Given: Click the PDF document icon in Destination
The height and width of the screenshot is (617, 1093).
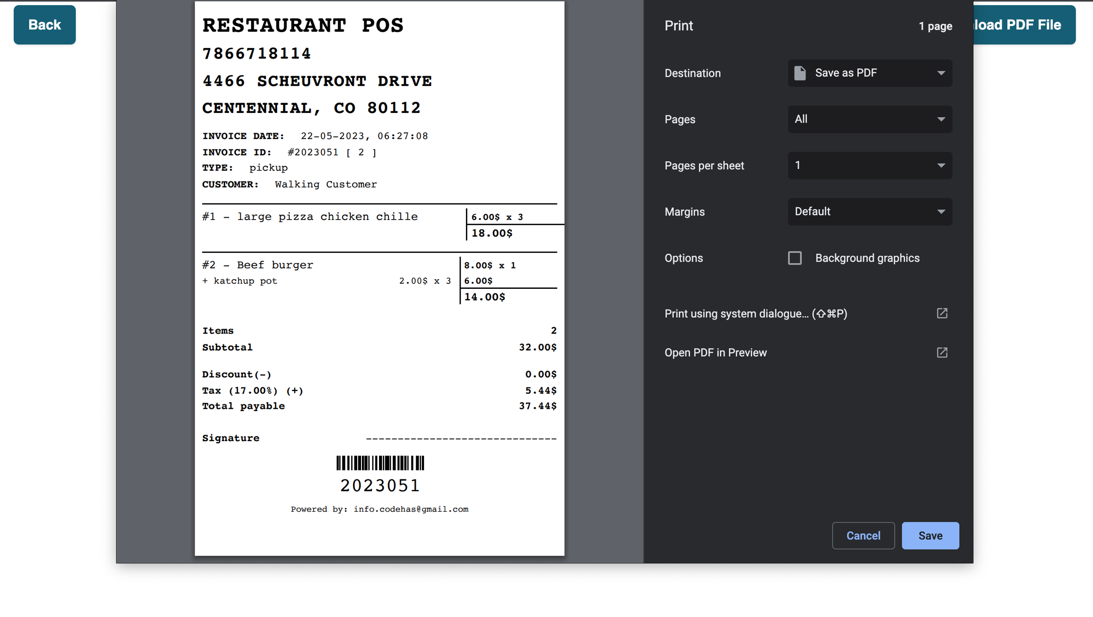Looking at the screenshot, I should point(800,73).
